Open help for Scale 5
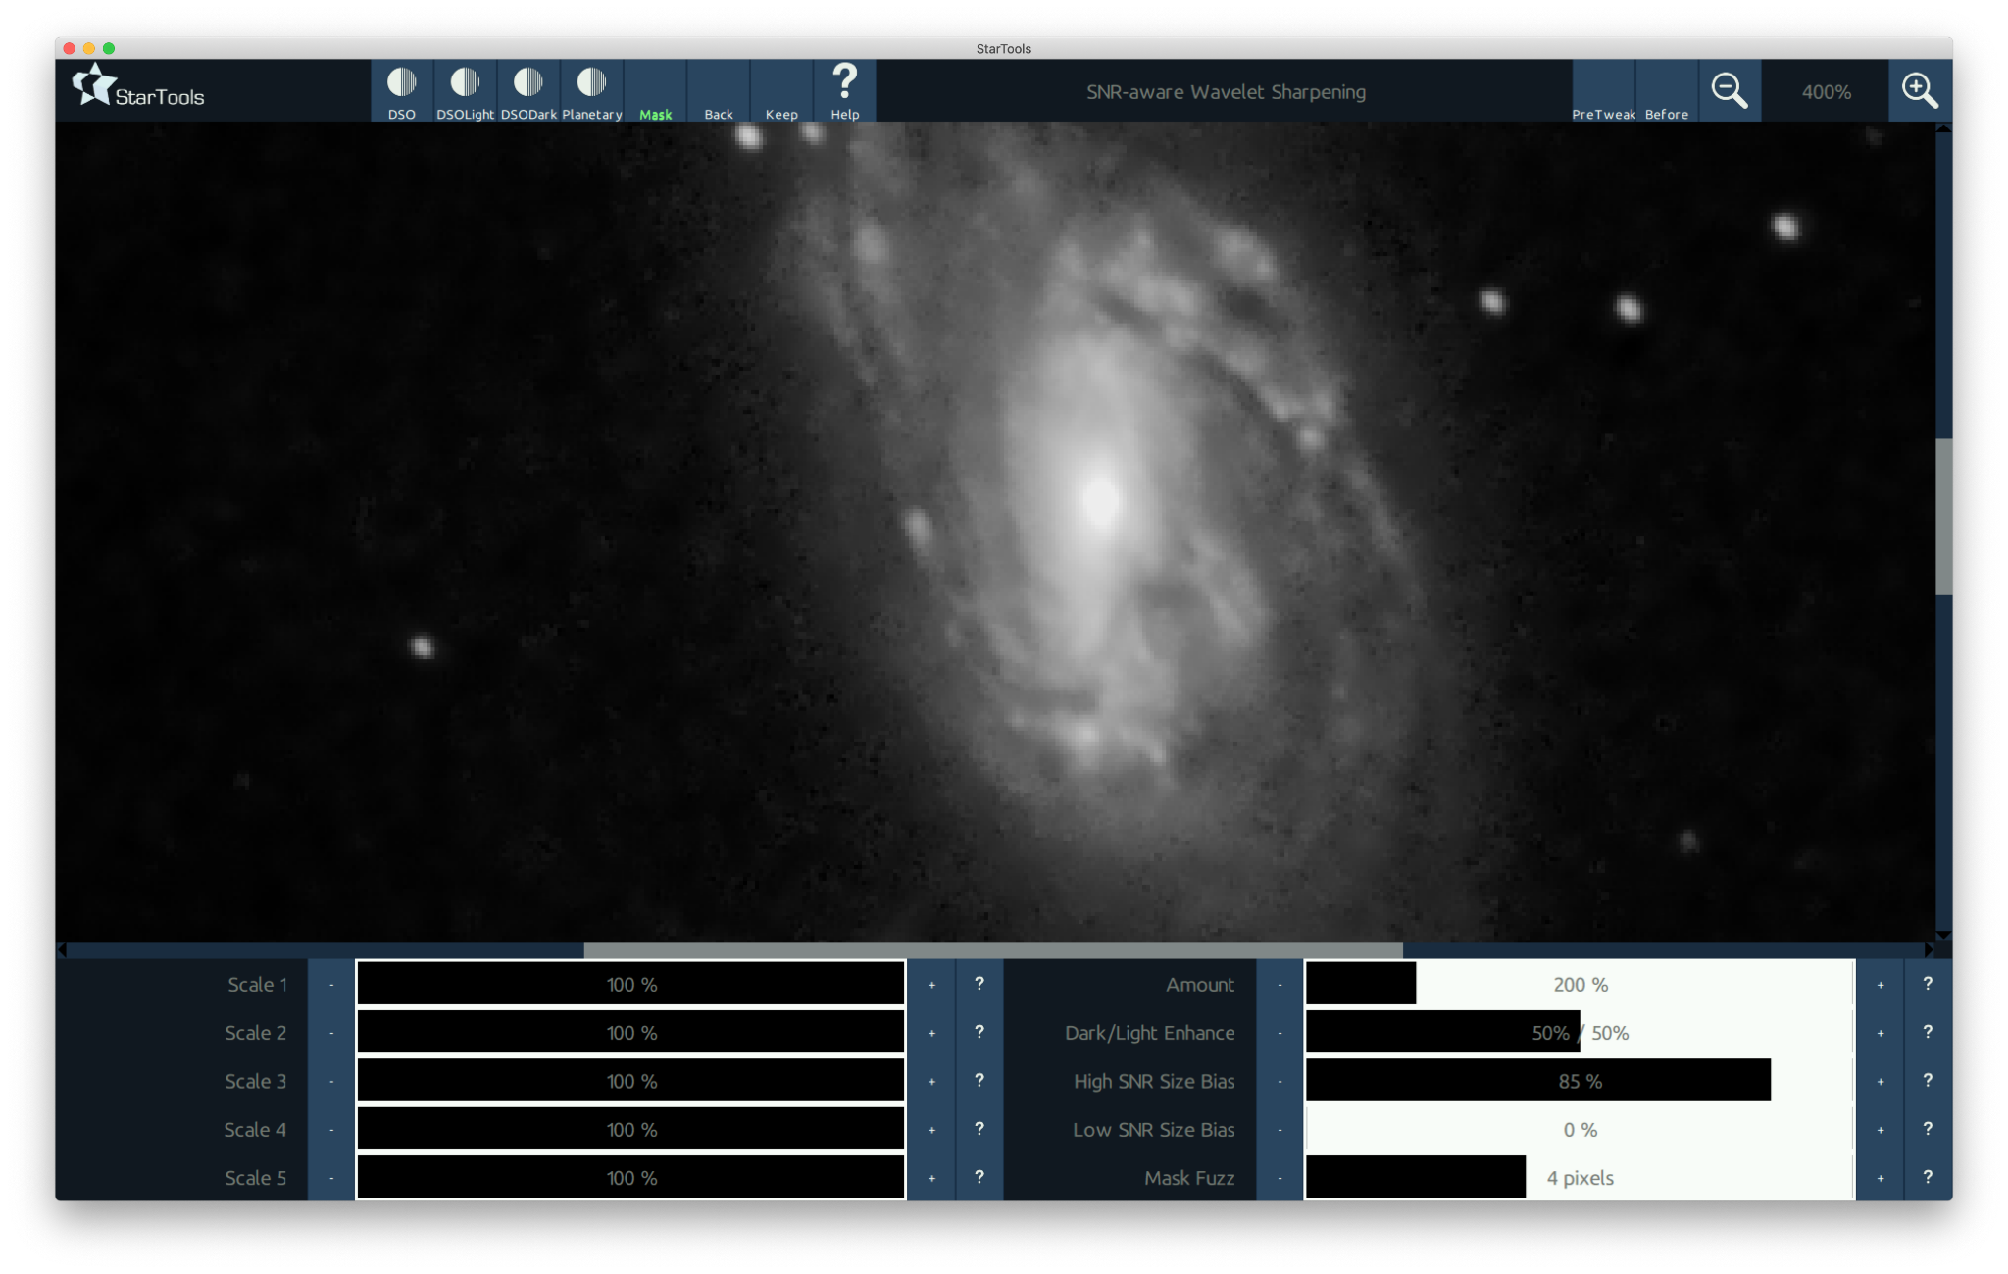The height and width of the screenshot is (1274, 2008). point(979,1177)
